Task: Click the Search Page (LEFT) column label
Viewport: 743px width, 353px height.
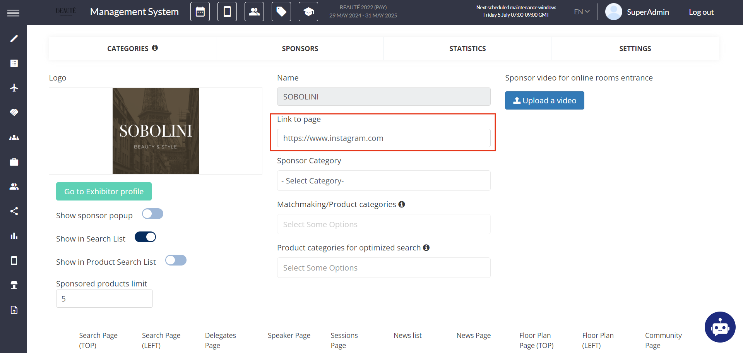Action: click(x=161, y=340)
